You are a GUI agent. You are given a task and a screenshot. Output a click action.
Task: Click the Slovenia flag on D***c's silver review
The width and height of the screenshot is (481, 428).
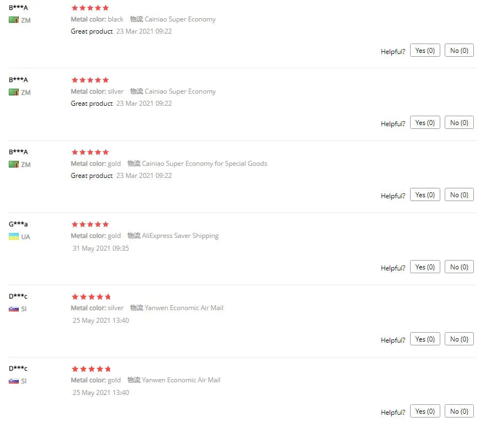pos(14,309)
